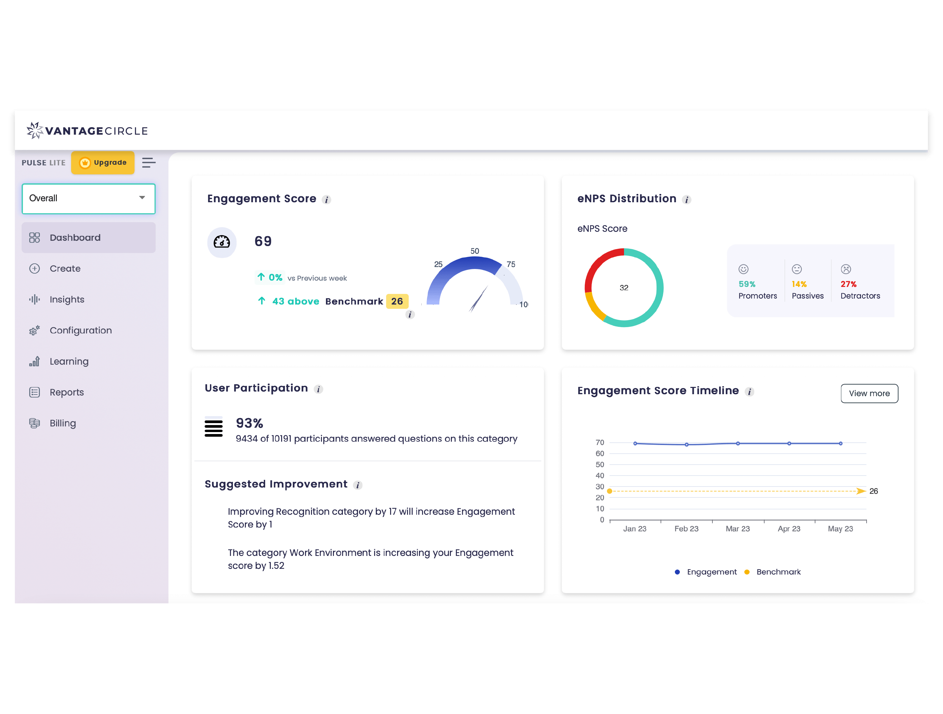Click the Feb 23 engagement data point

click(x=686, y=444)
